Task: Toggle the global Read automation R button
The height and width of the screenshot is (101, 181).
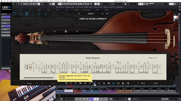Action: [31, 4]
